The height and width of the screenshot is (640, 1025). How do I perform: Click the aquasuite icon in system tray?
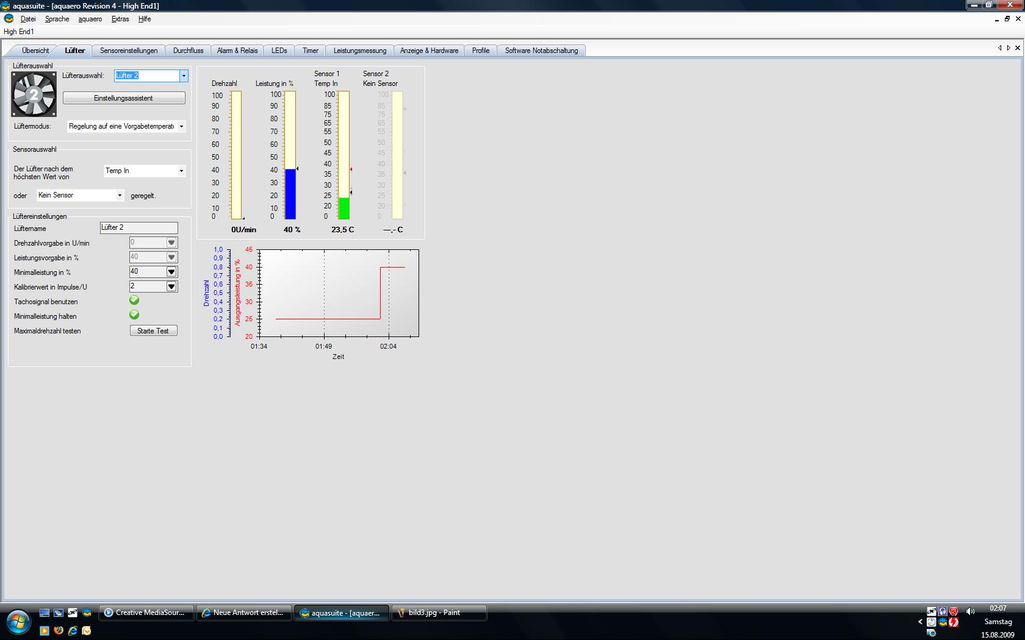(x=943, y=622)
